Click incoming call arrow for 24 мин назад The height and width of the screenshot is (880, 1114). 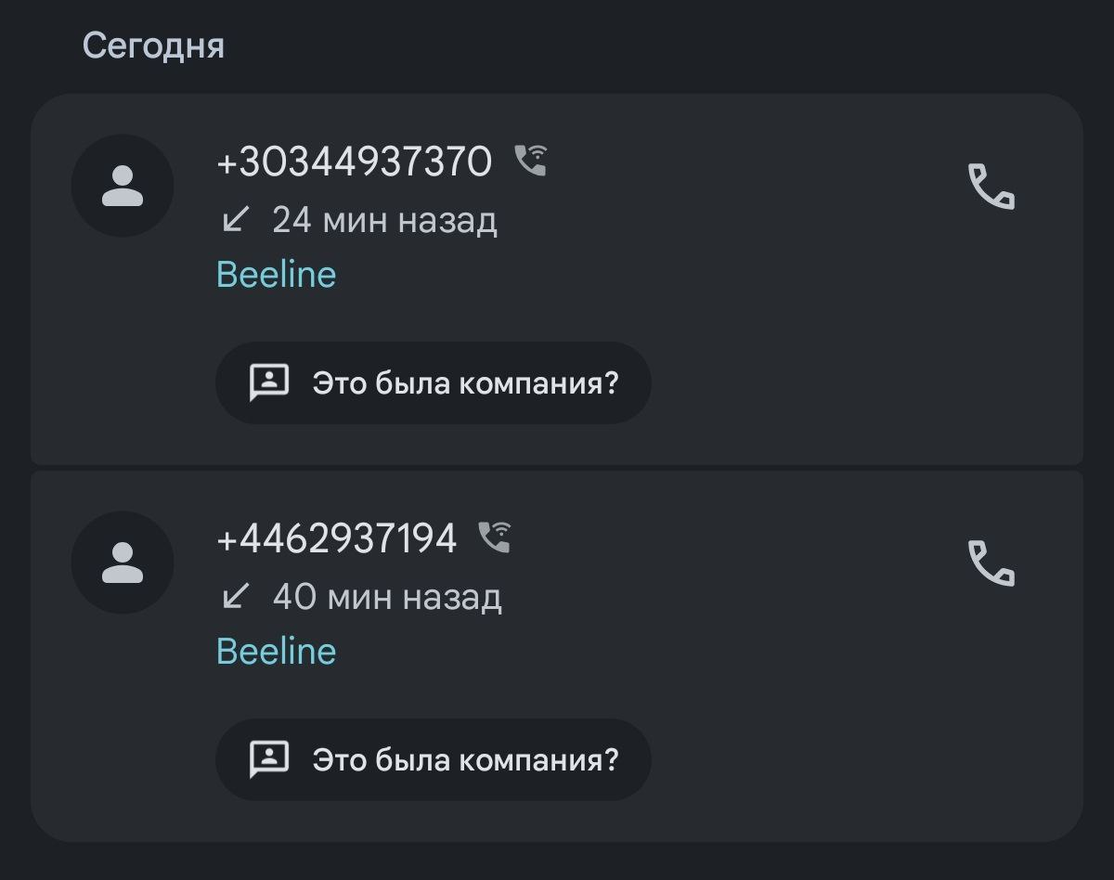point(236,220)
